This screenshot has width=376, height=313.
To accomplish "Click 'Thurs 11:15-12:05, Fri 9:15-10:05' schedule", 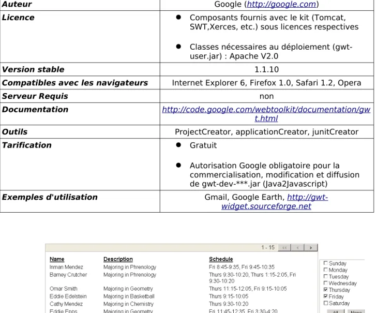I will click(x=248, y=289).
